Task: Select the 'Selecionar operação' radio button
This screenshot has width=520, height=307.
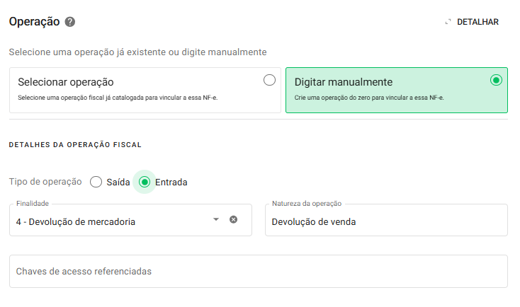Action: click(x=269, y=81)
